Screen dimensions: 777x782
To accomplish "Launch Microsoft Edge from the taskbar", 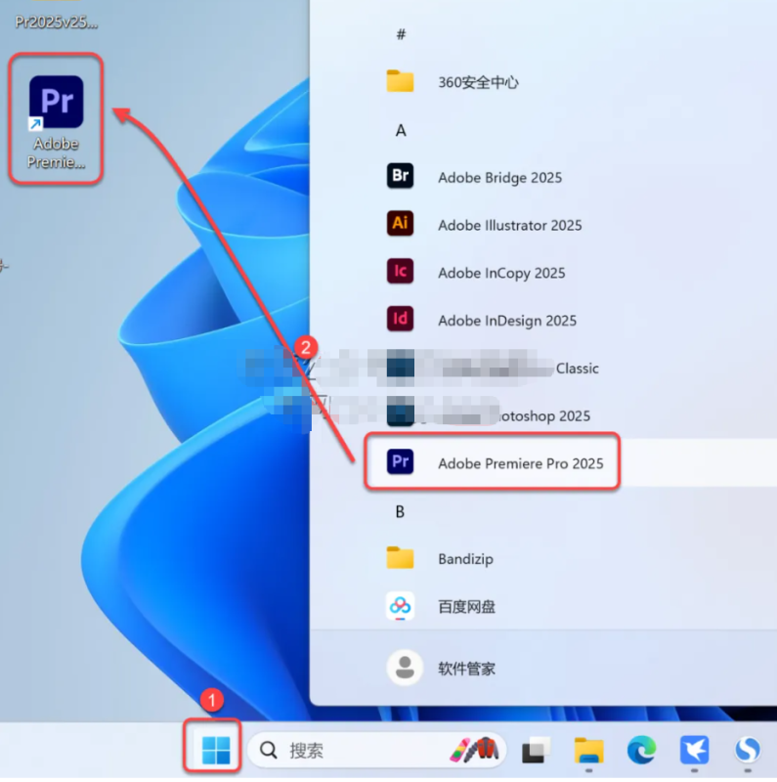I will click(641, 750).
